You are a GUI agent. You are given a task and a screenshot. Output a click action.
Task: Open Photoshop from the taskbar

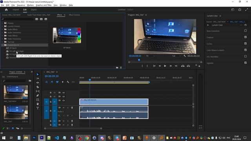[34, 138]
